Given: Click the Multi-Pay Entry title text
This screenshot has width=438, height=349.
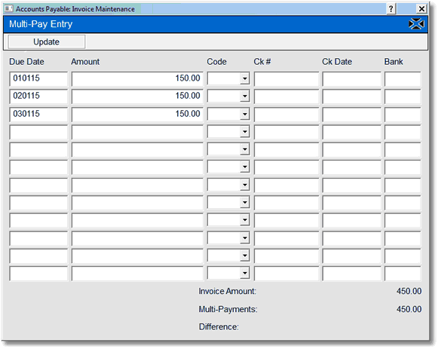Looking at the screenshot, I should tap(41, 24).
